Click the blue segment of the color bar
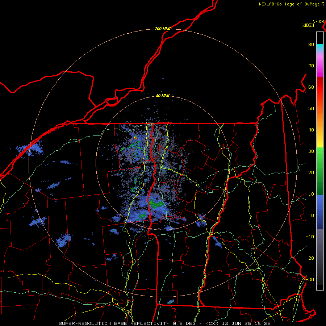 click(320, 212)
